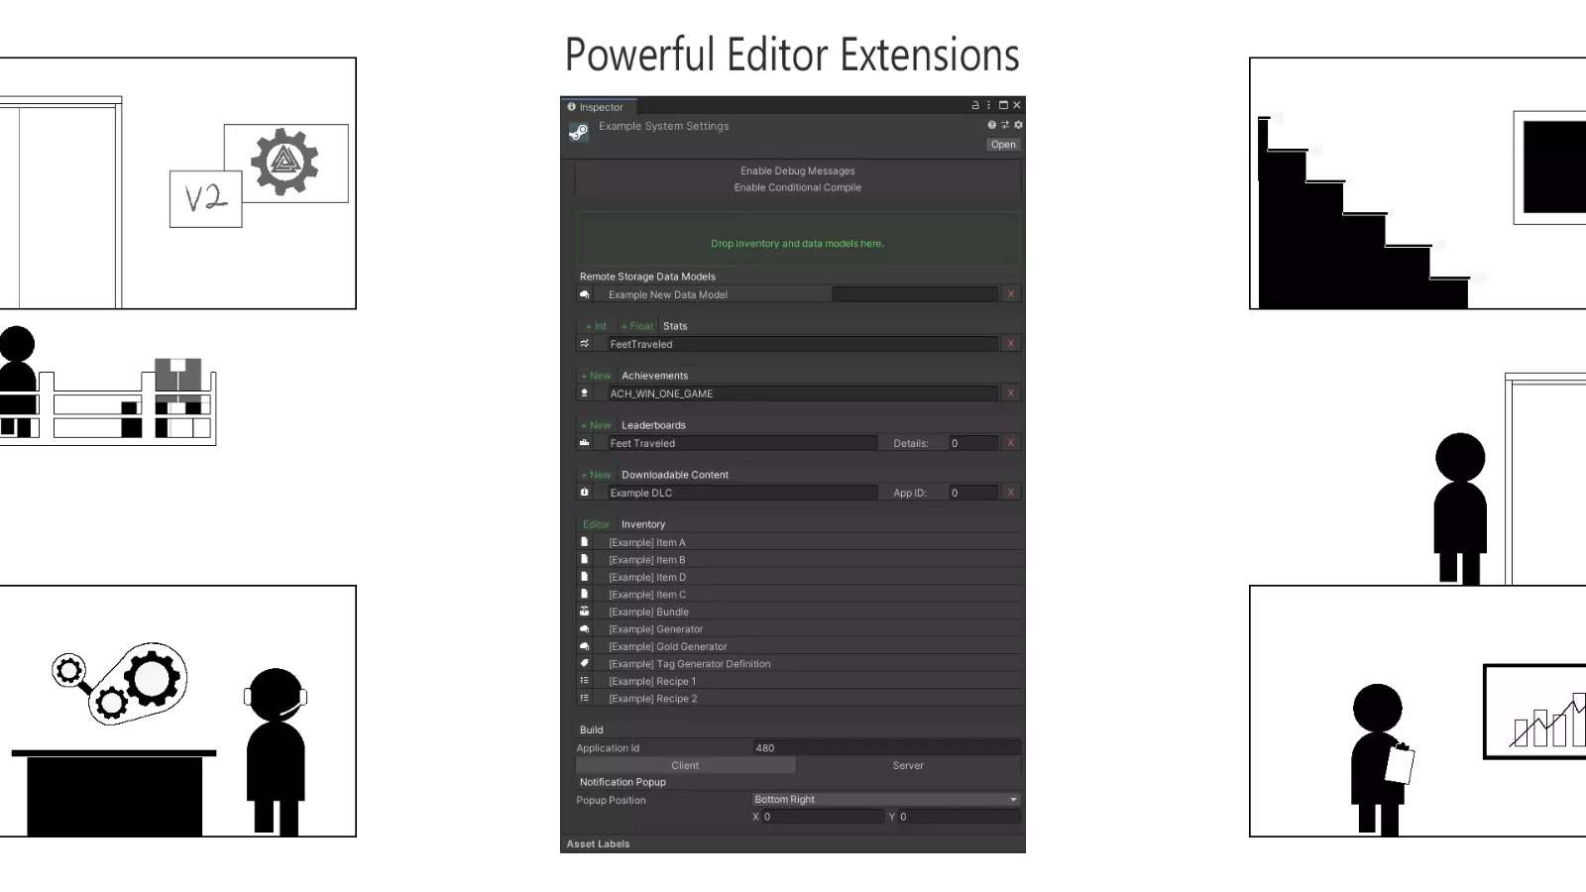Select the Inspector tab
Viewport: 1586px width, 892px height.
click(x=600, y=107)
